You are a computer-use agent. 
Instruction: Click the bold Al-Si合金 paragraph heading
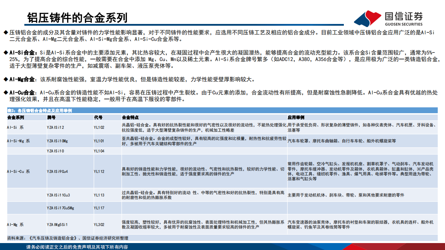(24, 53)
